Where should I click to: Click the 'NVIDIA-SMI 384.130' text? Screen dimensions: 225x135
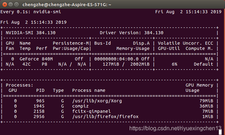pyautogui.click(x=30, y=33)
